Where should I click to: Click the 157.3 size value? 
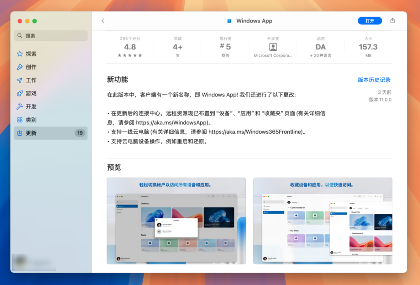(x=368, y=47)
